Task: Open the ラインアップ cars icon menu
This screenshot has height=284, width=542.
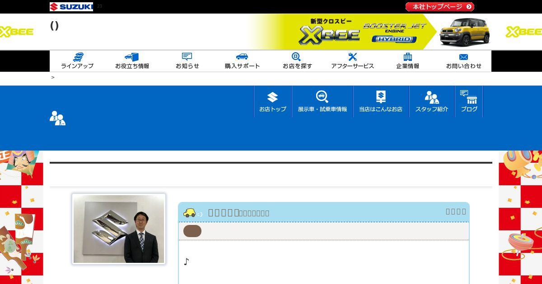Action: (x=77, y=61)
